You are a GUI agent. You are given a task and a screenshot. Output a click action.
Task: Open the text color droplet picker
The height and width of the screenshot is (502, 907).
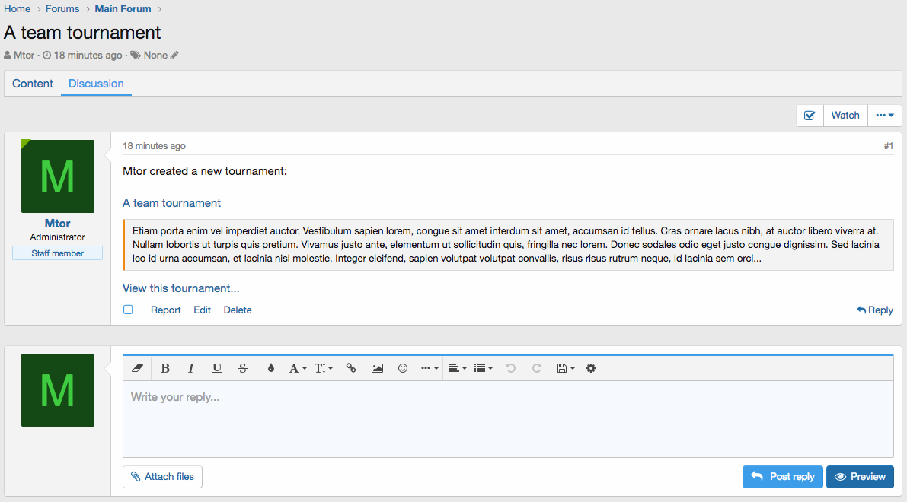click(271, 368)
